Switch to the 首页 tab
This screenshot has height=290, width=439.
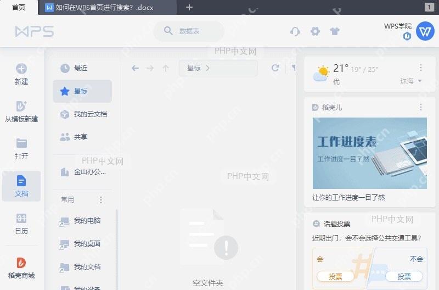pos(19,7)
